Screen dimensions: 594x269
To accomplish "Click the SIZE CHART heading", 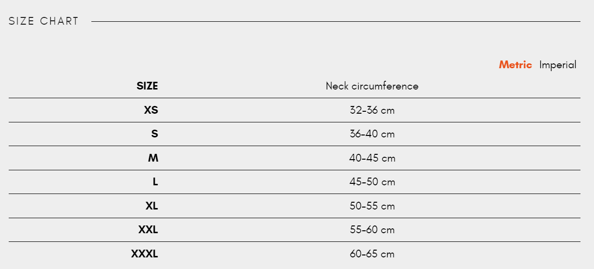I will [43, 21].
